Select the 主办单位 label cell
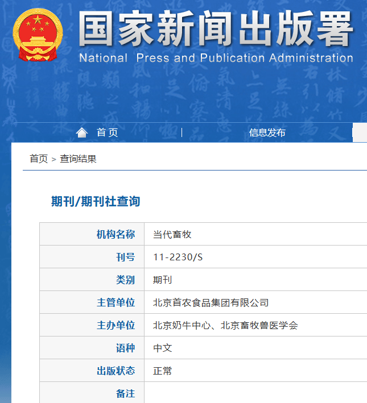The image size is (367, 403). (92, 325)
